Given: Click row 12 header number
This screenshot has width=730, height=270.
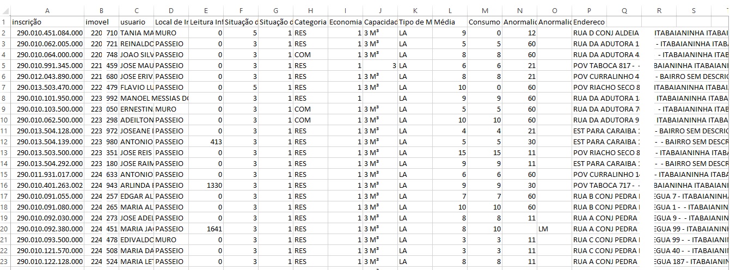Looking at the screenshot, I should point(4,142).
